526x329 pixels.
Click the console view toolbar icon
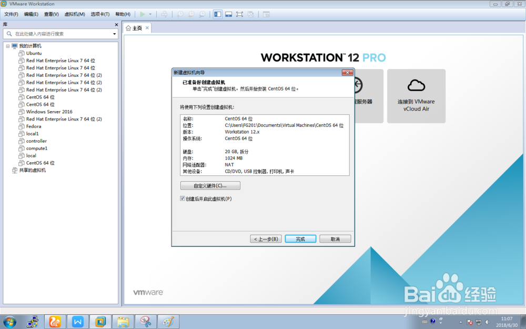click(x=266, y=14)
